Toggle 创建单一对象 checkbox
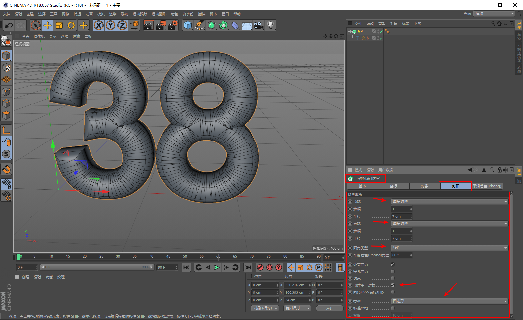Viewport: 523px width, 320px height. coord(392,285)
